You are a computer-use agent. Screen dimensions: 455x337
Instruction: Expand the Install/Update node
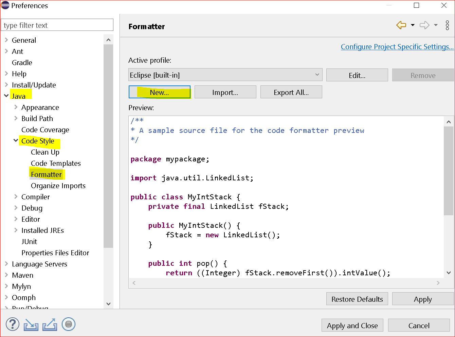(x=6, y=85)
